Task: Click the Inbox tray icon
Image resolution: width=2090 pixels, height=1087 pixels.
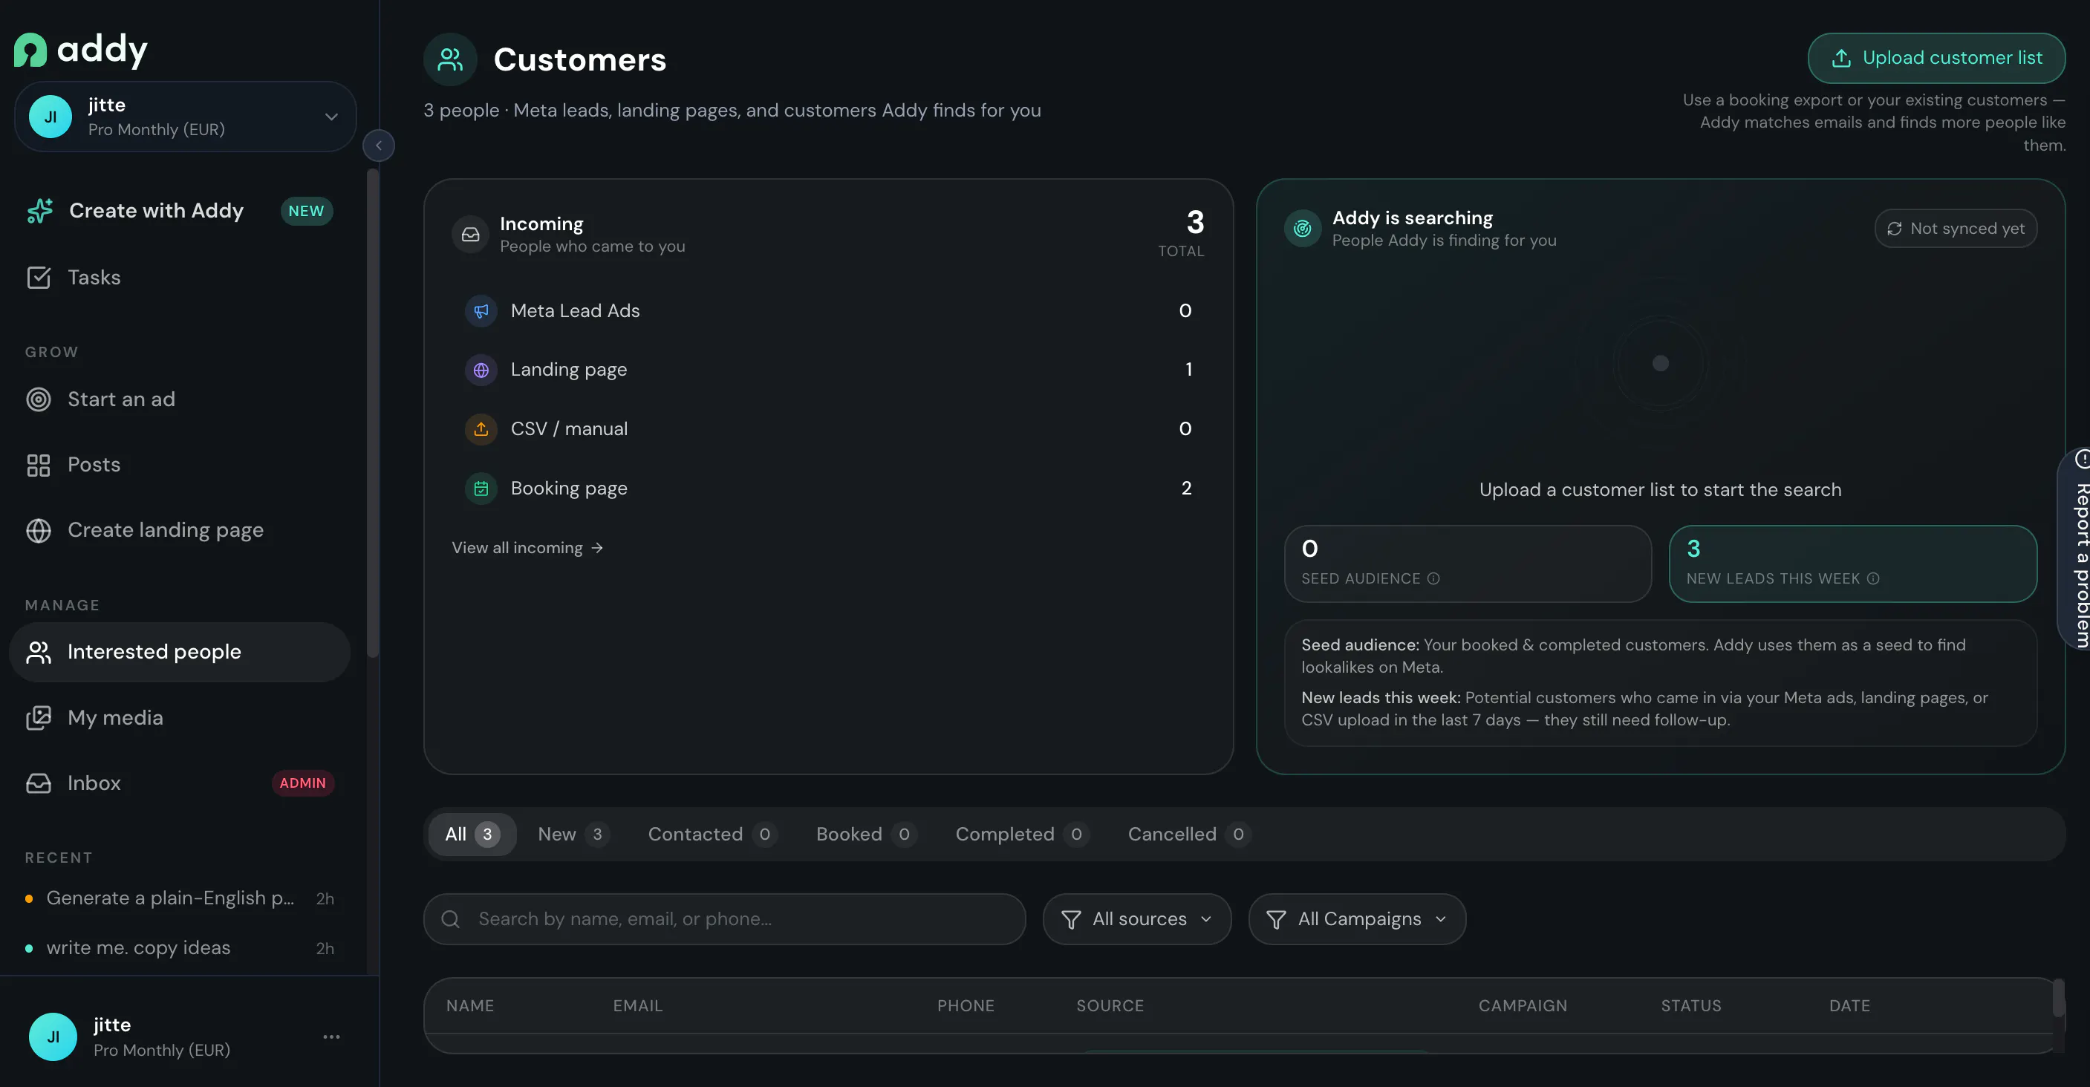Action: point(38,783)
